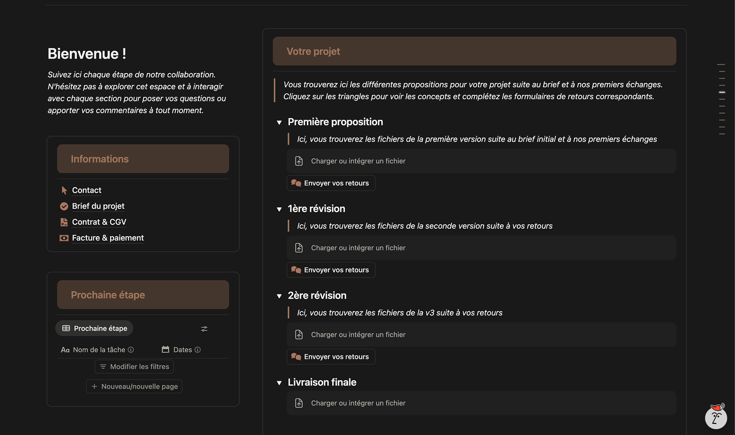Click the Contrat & CGV document icon

[x=64, y=222]
